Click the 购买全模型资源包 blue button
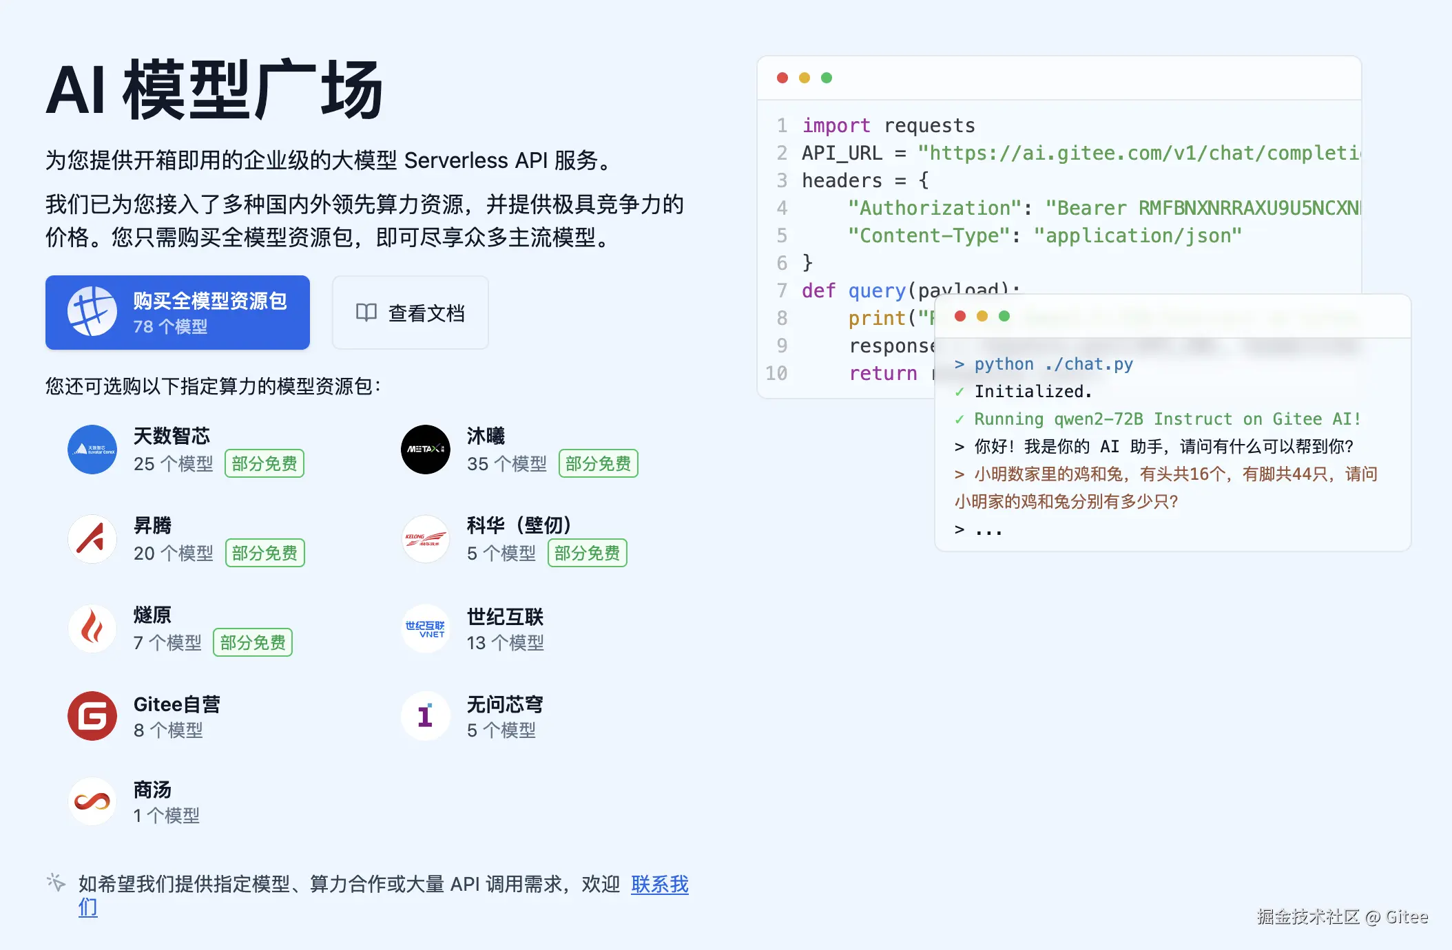Screen dimensions: 1452x950 coord(178,313)
